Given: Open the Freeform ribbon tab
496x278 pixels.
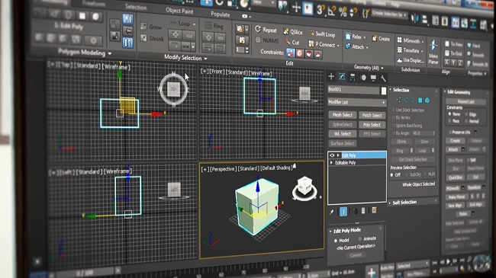Looking at the screenshot, I should pyautogui.click(x=94, y=4).
